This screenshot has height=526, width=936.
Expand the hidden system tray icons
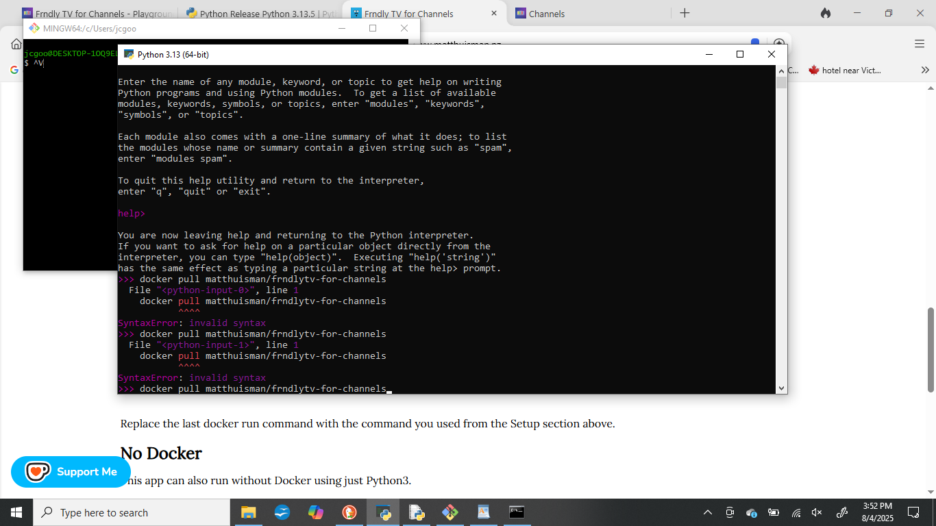point(708,512)
